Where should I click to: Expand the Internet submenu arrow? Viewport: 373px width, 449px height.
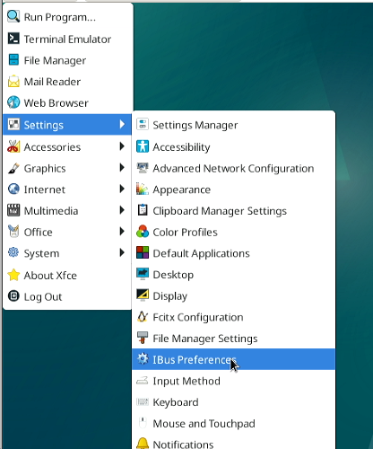(x=122, y=189)
